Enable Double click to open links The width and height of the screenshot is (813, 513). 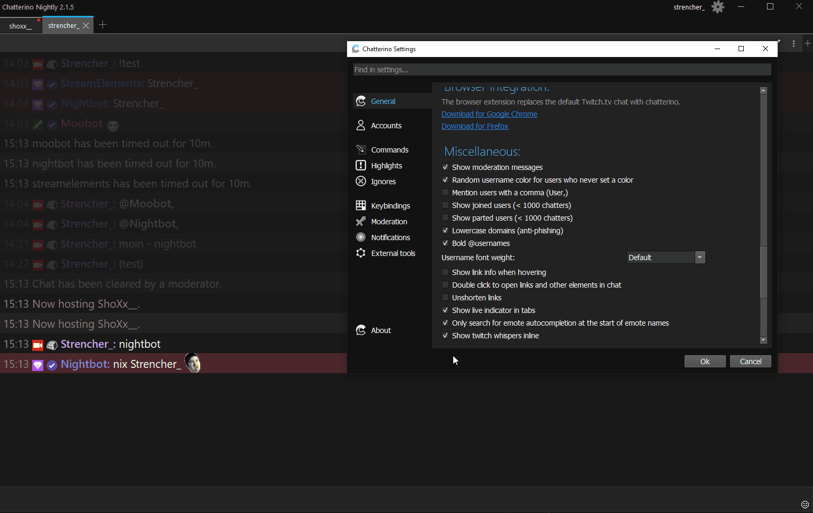445,284
